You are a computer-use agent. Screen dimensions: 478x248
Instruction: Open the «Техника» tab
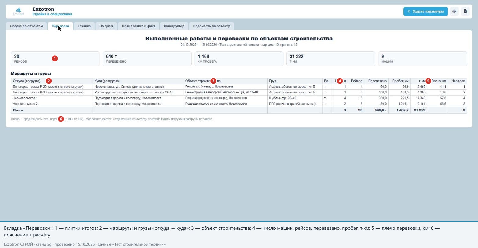[x=84, y=26]
